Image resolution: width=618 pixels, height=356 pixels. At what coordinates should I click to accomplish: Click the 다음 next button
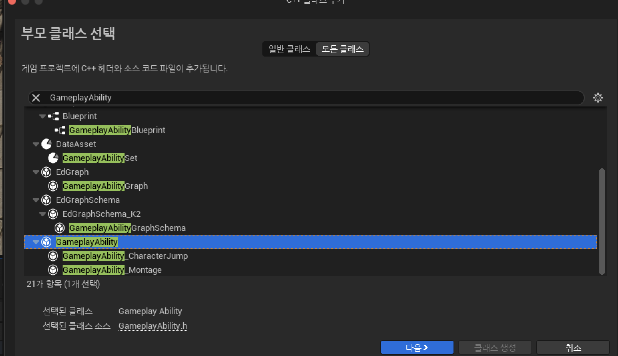click(417, 348)
